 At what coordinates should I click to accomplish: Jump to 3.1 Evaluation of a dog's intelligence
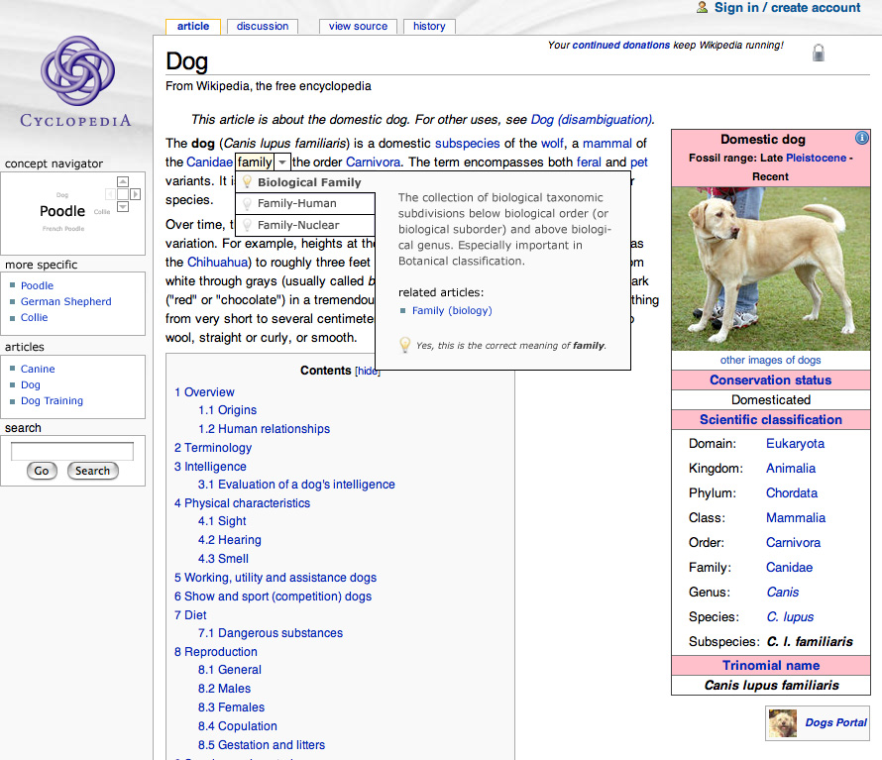pyautogui.click(x=296, y=485)
